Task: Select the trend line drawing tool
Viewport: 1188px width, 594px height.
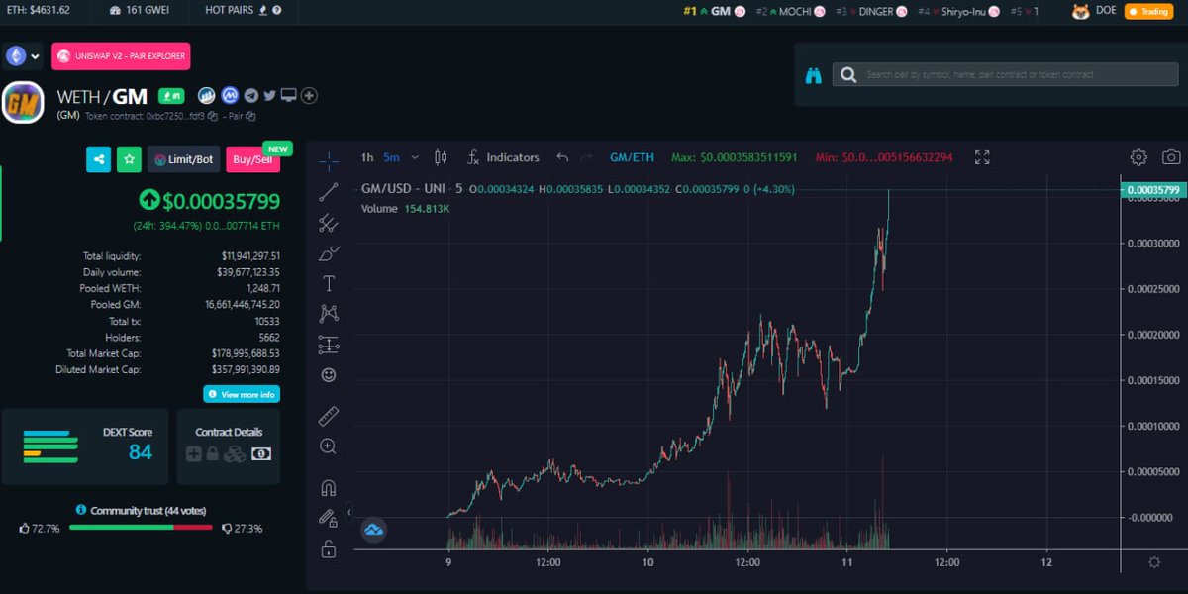Action: point(329,193)
